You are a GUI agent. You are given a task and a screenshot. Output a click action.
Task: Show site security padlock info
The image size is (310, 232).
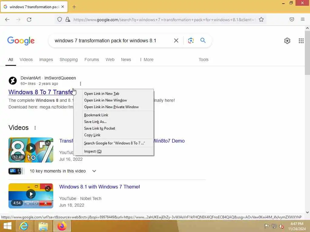68,19
